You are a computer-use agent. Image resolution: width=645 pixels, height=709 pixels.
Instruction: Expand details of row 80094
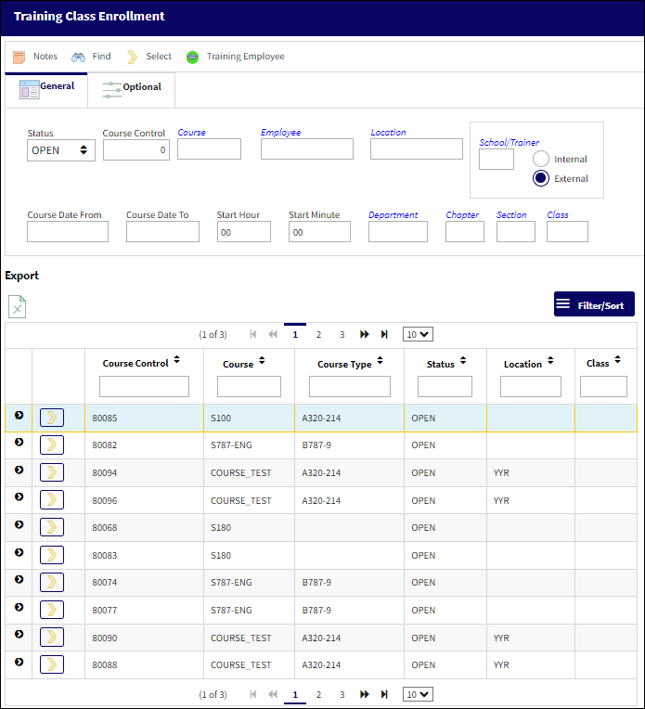[19, 470]
